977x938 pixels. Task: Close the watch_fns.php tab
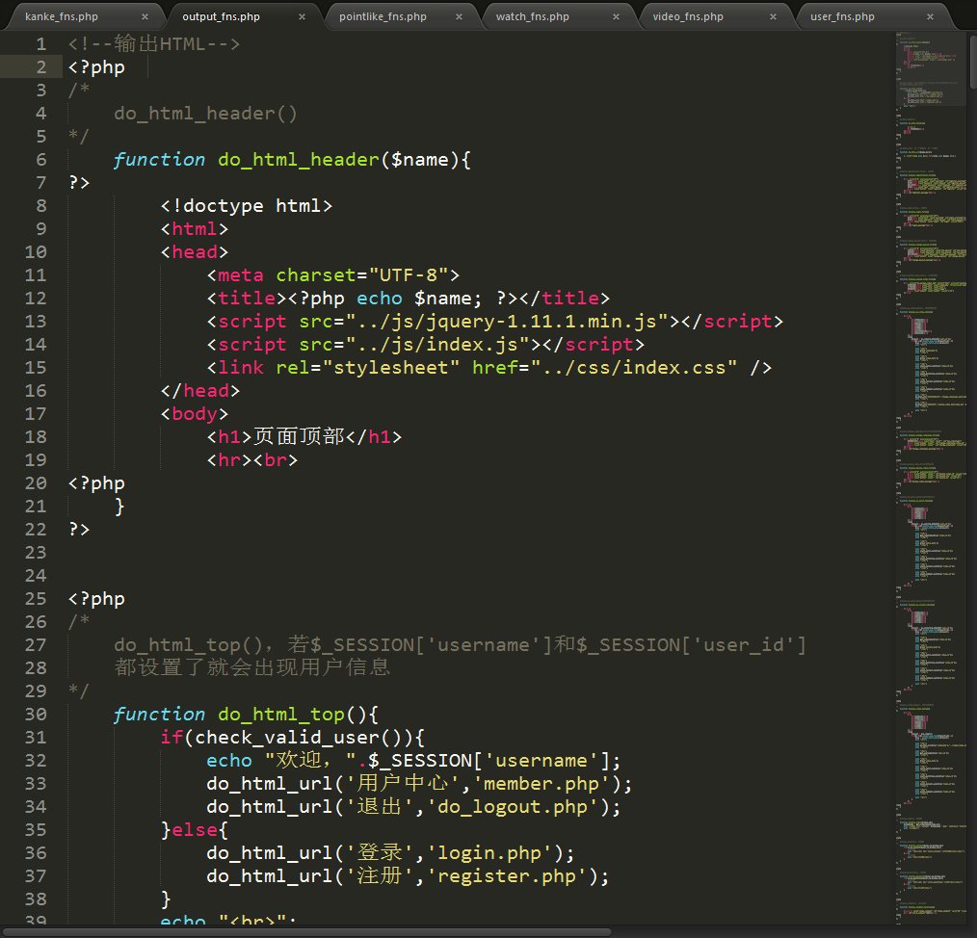pyautogui.click(x=617, y=16)
